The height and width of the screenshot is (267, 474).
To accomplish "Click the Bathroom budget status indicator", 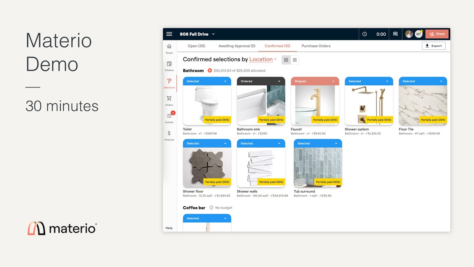I will coord(210,70).
